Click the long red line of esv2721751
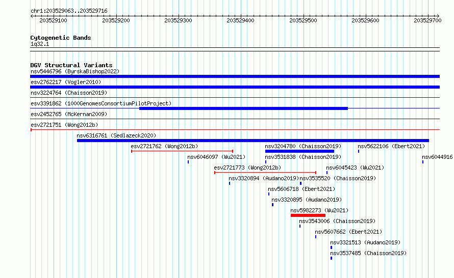 235,130
